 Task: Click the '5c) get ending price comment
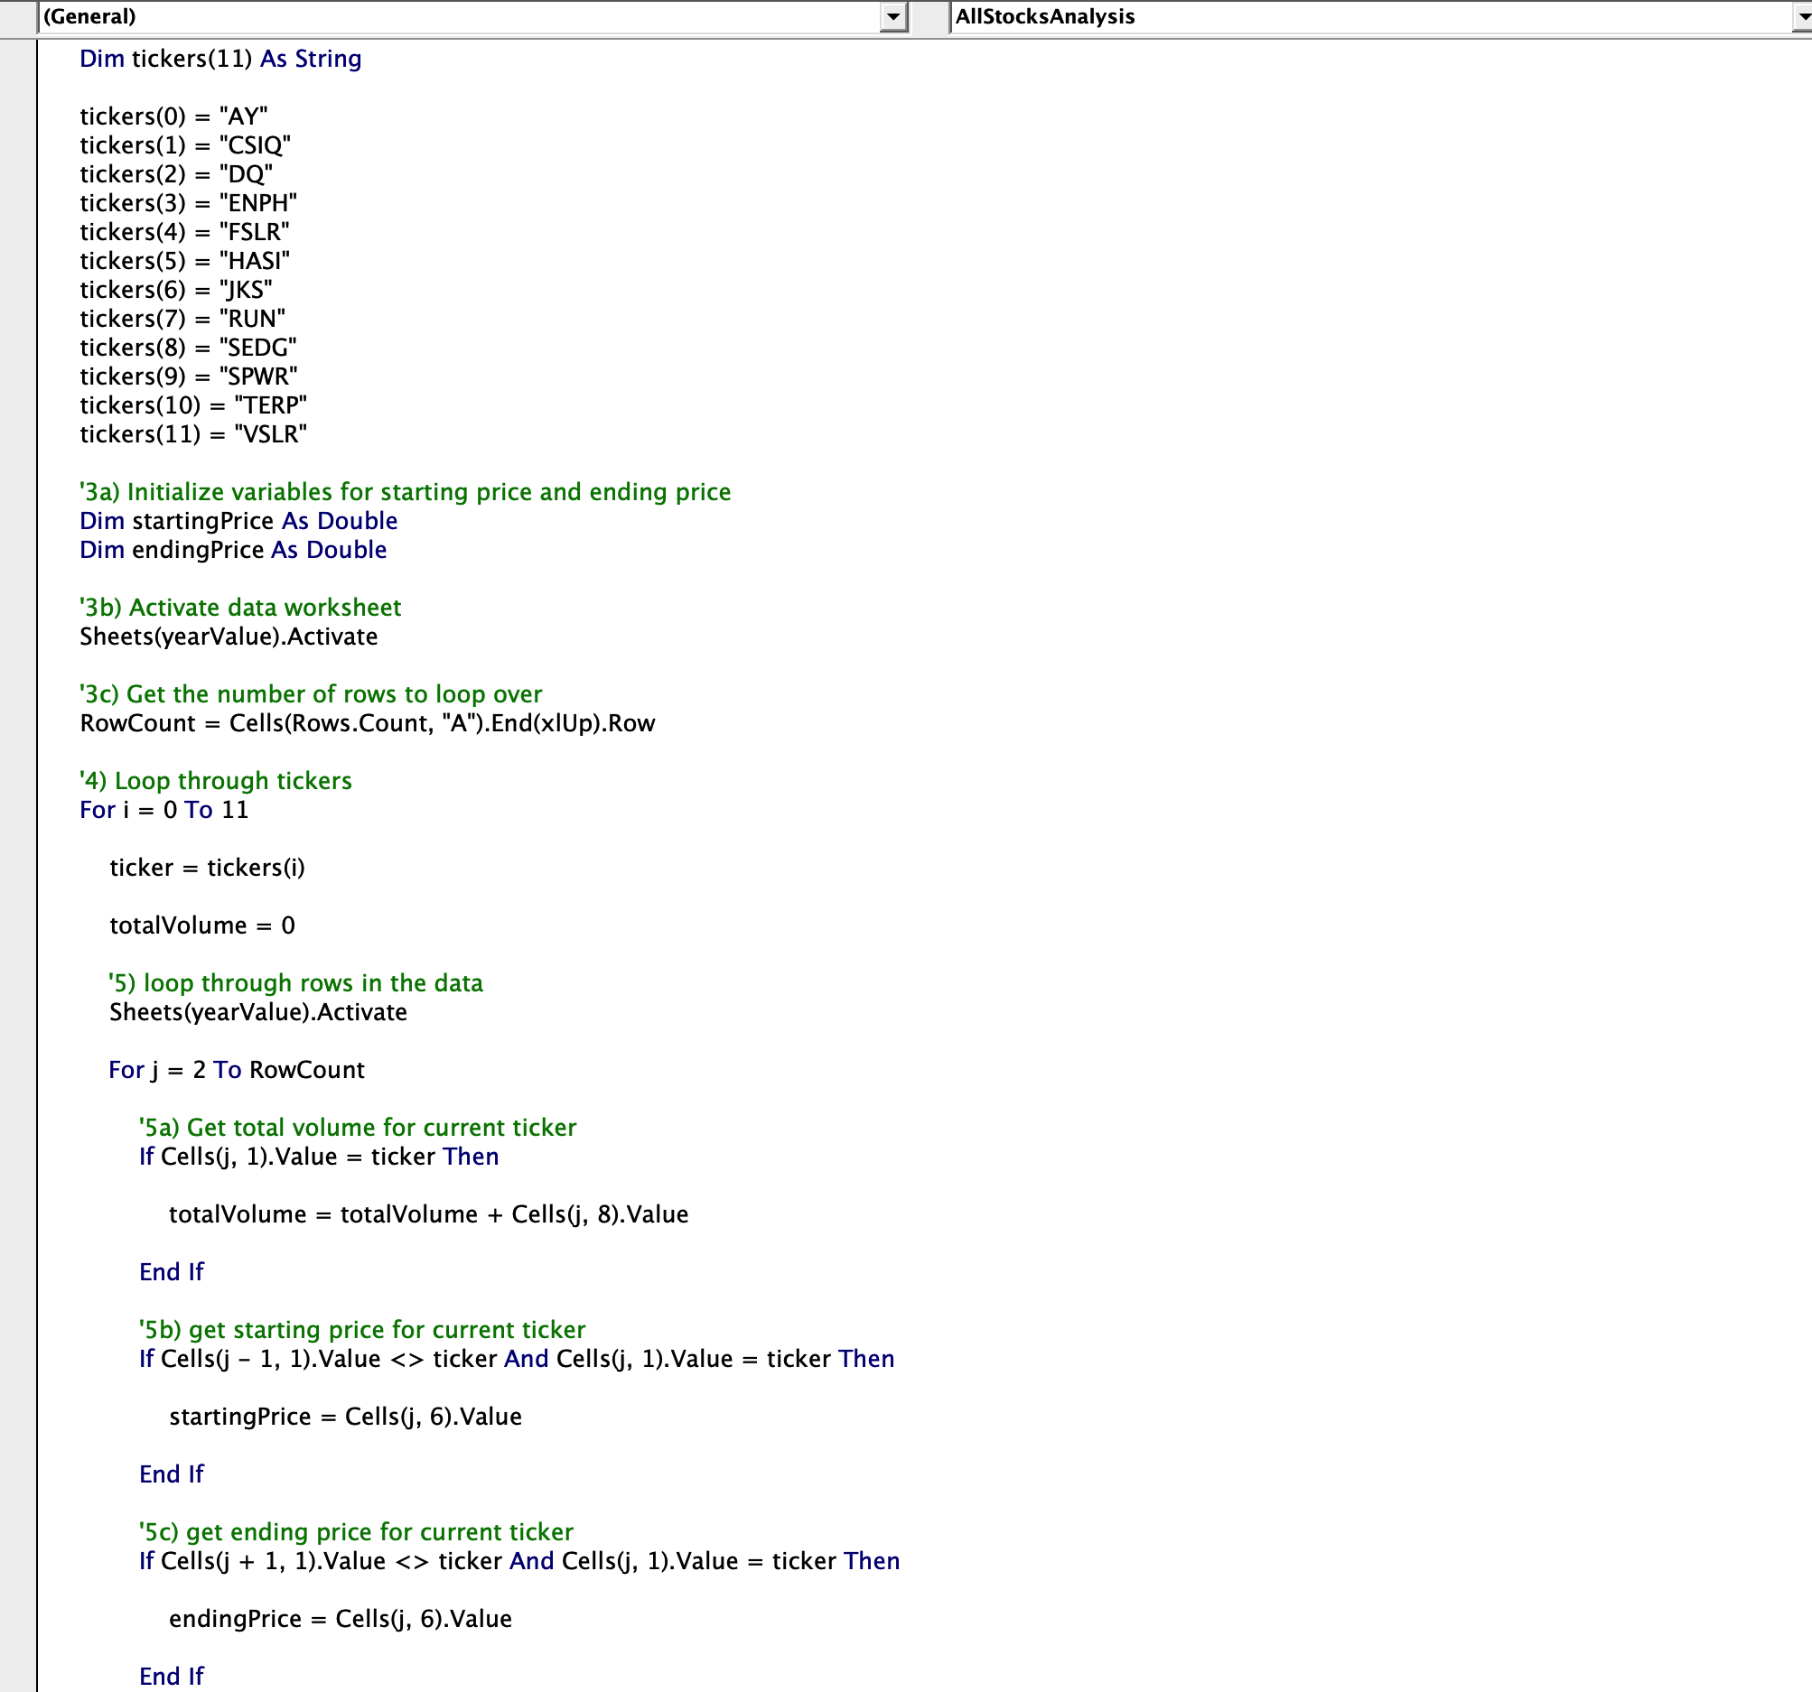[357, 1532]
